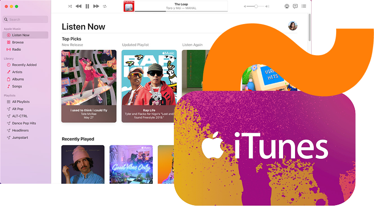Pause the current song
374x206 pixels.
tap(87, 6)
